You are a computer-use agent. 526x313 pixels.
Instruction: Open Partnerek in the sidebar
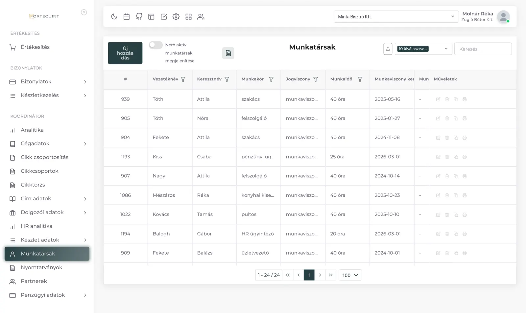point(48,281)
